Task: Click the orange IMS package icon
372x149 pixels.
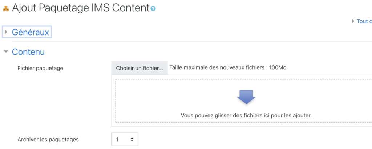Action: coord(6,9)
